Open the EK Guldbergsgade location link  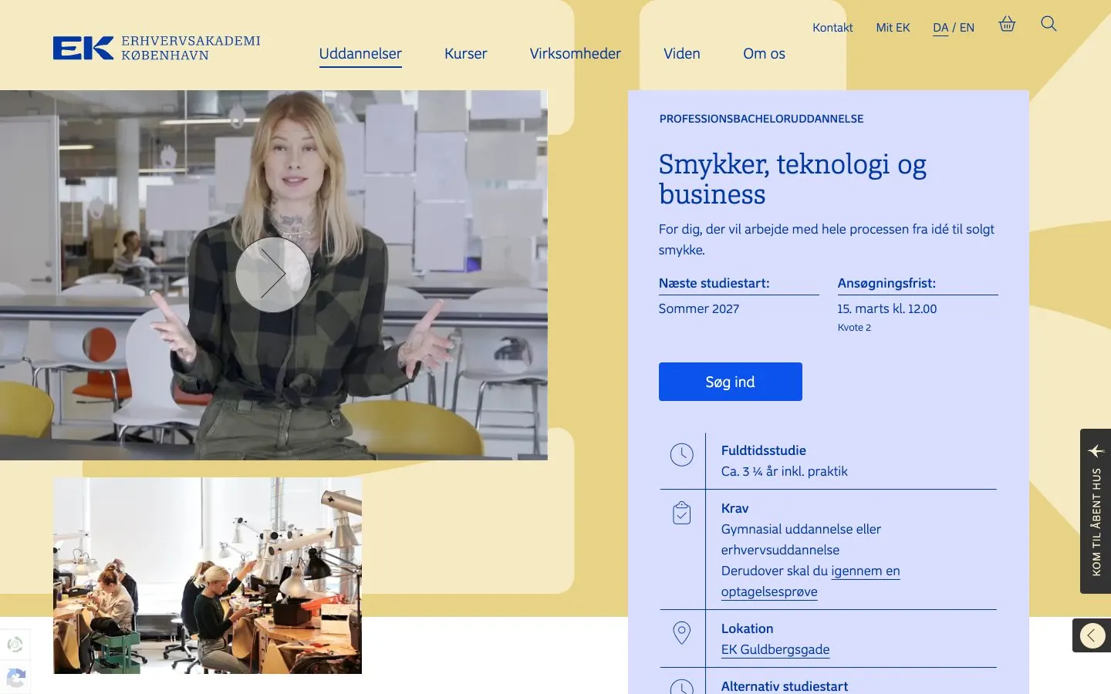pos(775,649)
